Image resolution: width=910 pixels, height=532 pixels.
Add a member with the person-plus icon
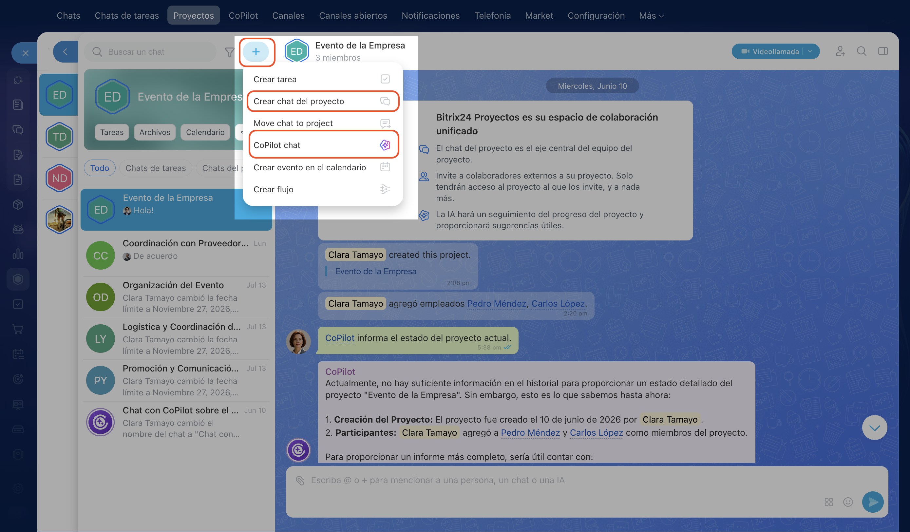click(840, 51)
